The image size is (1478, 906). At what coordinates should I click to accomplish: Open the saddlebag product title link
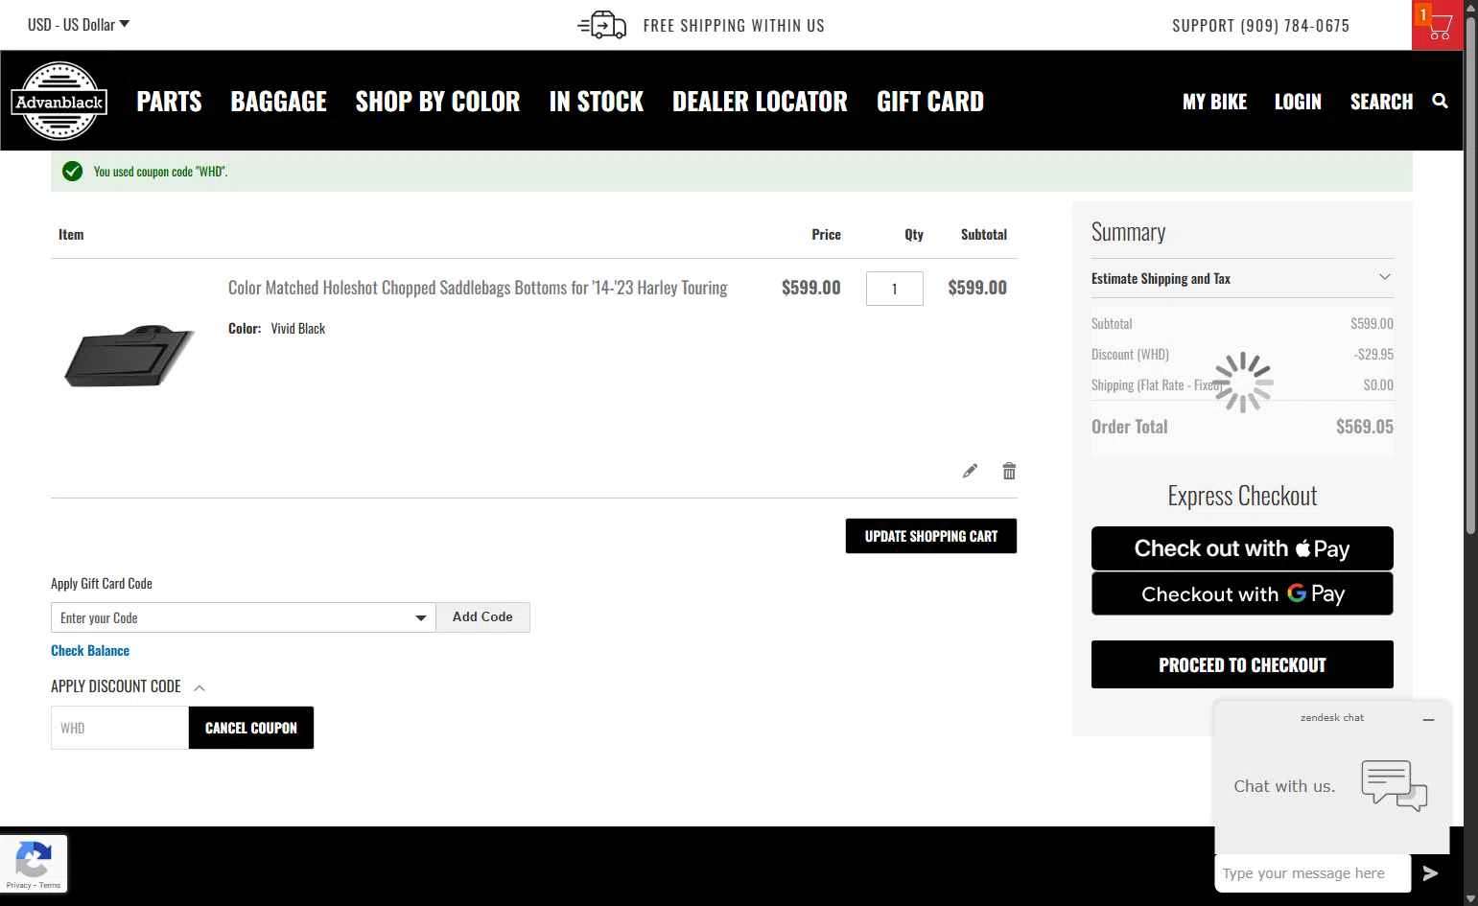coord(478,288)
